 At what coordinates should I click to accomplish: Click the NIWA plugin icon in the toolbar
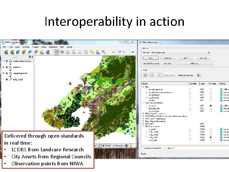[133, 52]
